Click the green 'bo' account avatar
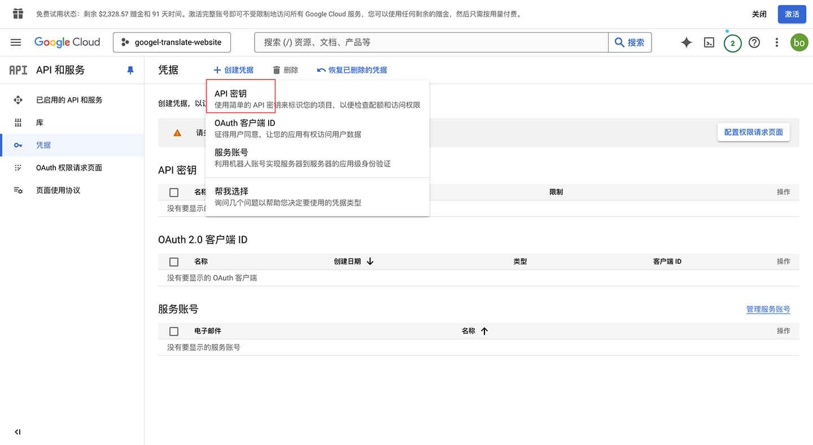 tap(799, 42)
